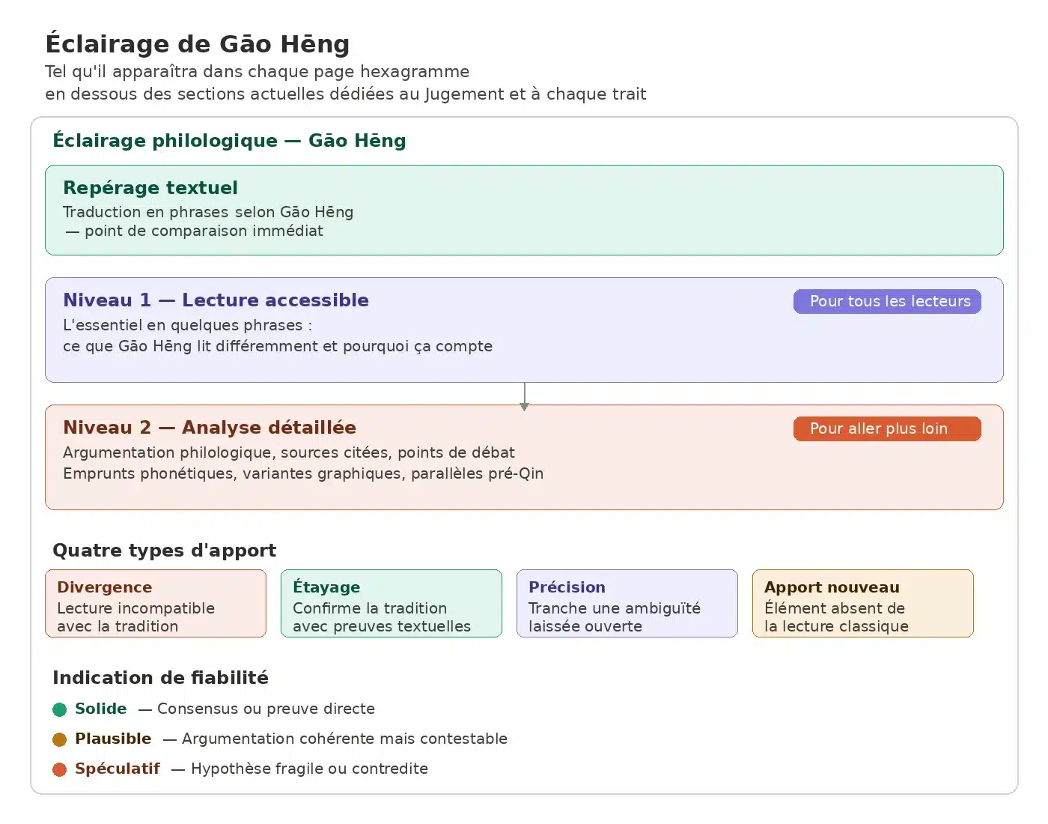The width and height of the screenshot is (1048, 824).
Task: Click the Pour aller plus loin badge
Action: pyautogui.click(x=887, y=428)
